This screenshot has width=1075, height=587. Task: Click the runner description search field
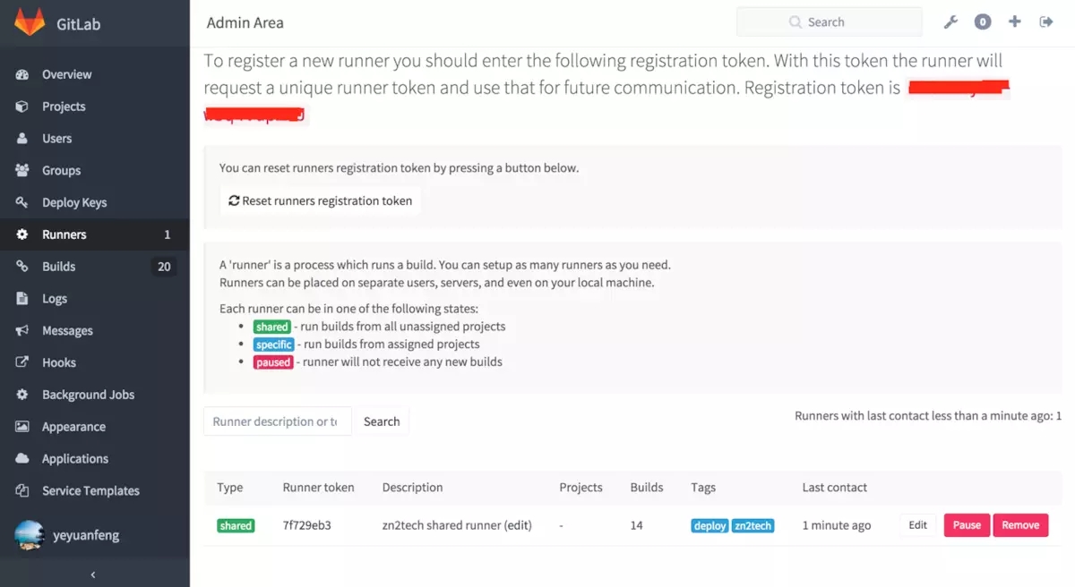275,421
